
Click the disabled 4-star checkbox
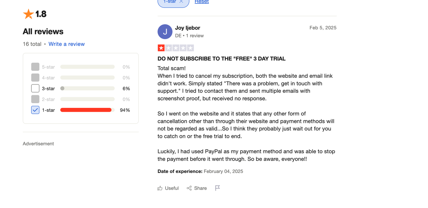tap(35, 78)
